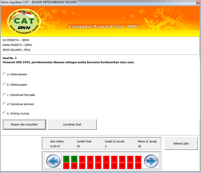Click the Jumlah Soal value 30
This screenshot has width=201, height=173.
click(x=78, y=146)
